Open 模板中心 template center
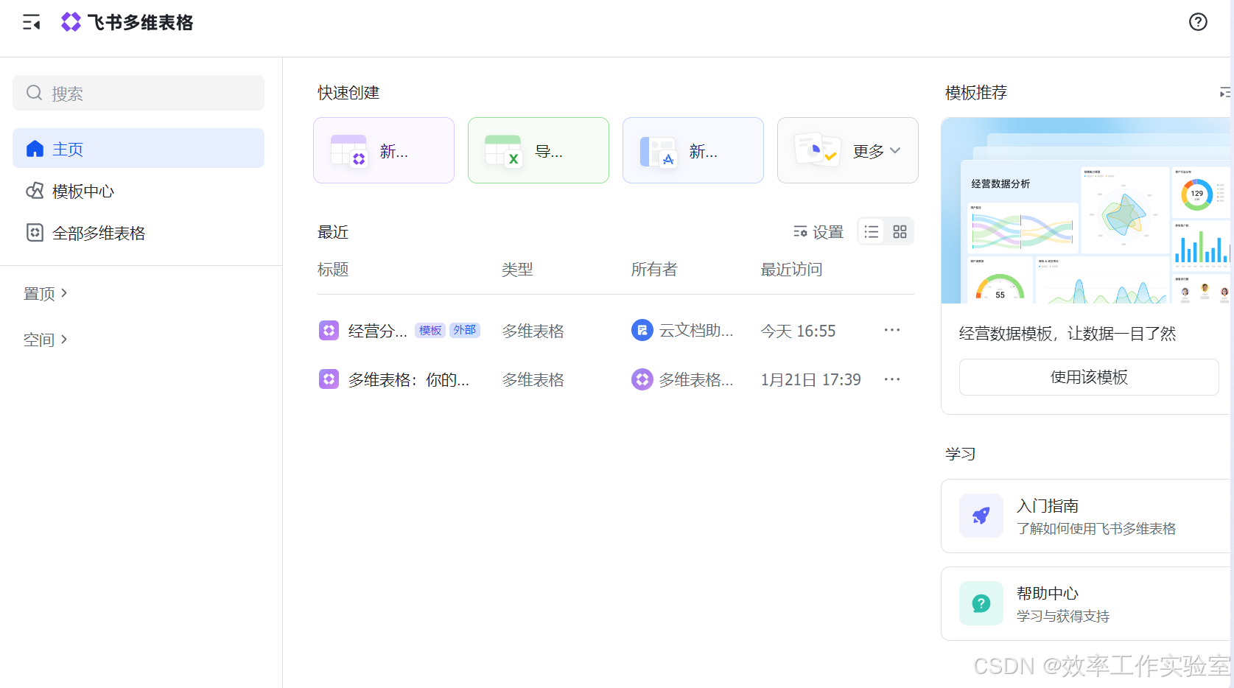 [x=139, y=192]
